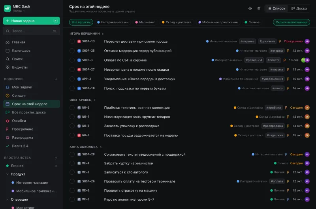This screenshot has height=209, width=316.
Task: Open Мои задачи inbox icon
Action: pyautogui.click(x=8, y=87)
